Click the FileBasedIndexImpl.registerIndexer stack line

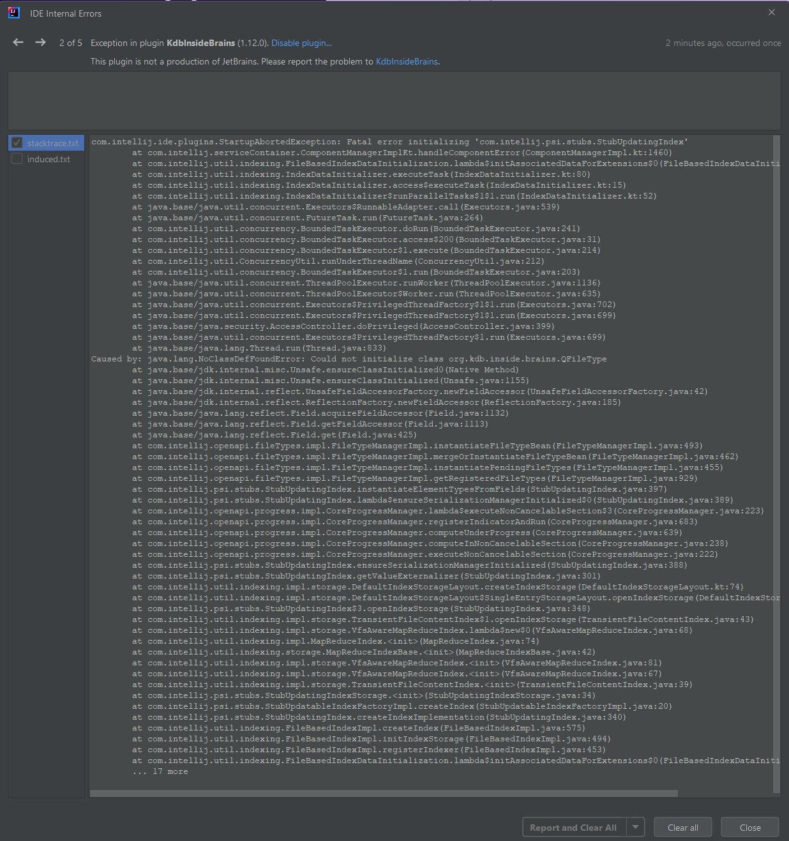coord(369,750)
